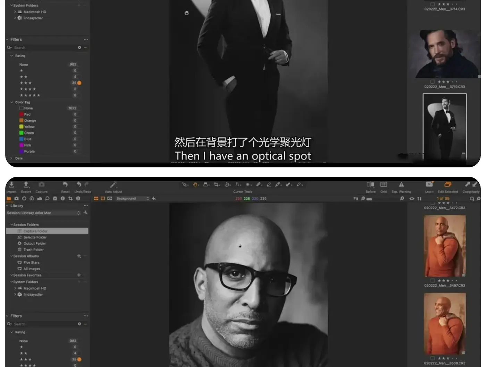Choose the Select pointer cursor tool
486x367 pixels.
[185, 185]
